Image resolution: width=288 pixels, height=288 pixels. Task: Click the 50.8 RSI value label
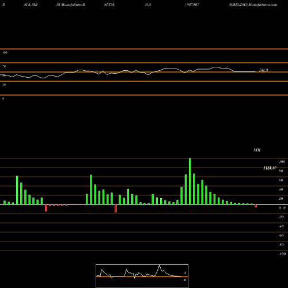click(263, 70)
